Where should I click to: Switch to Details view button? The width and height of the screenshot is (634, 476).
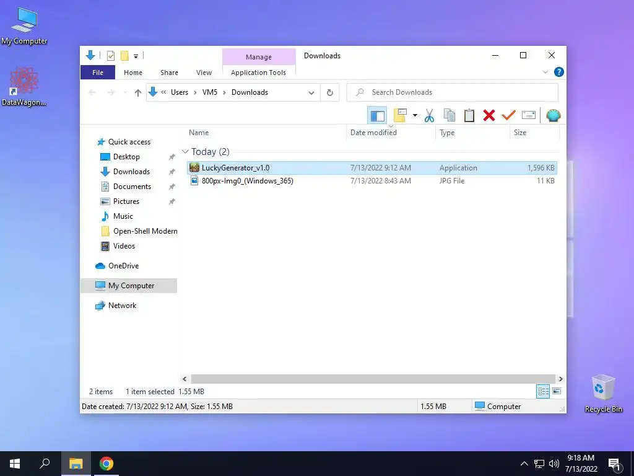543,391
